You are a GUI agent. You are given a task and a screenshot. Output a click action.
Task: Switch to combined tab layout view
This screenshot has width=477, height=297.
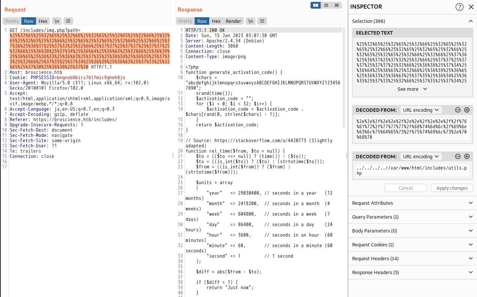pyautogui.click(x=337, y=5)
